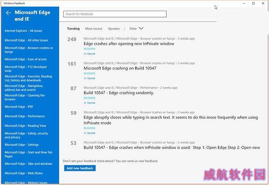
Task: Open 'Edge abruptly closes while typing in search' feedback
Action: (x=171, y=120)
